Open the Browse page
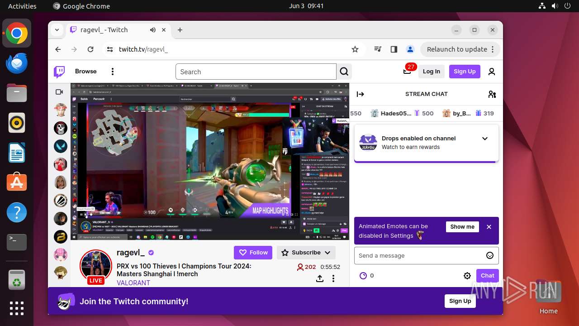This screenshot has height=326, width=579. point(86,72)
